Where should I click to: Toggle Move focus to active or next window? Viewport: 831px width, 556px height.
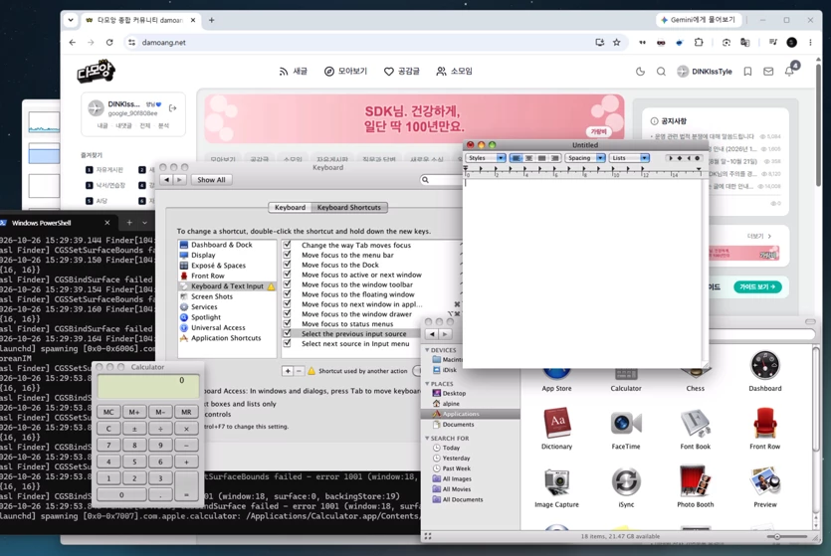click(x=288, y=275)
